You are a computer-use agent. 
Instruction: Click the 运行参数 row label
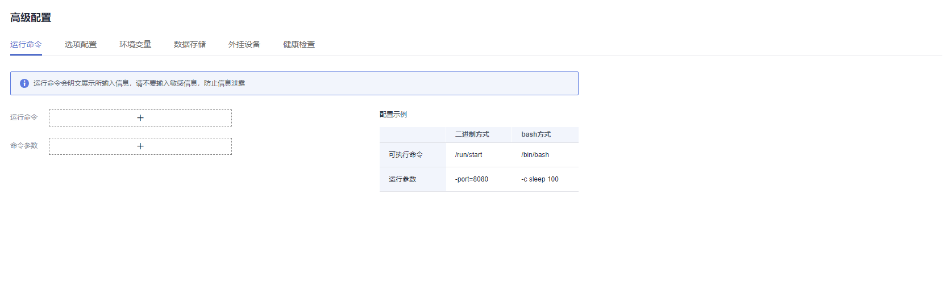[x=402, y=179]
